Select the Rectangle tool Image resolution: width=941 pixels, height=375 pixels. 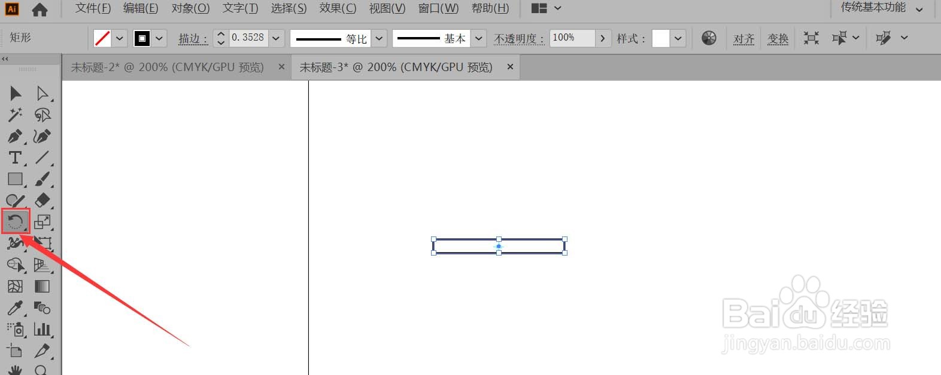(x=16, y=179)
